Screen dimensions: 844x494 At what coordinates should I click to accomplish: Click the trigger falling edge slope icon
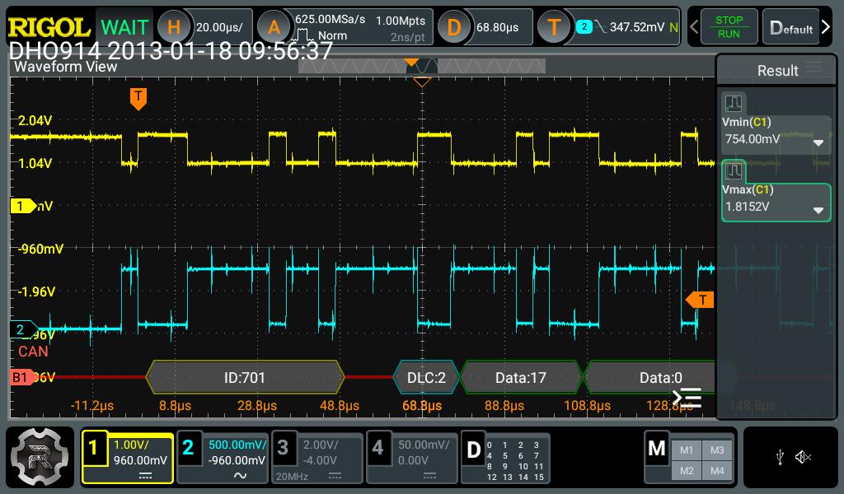[600, 27]
